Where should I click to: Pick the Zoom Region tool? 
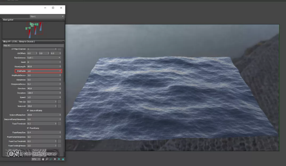(51, 159)
